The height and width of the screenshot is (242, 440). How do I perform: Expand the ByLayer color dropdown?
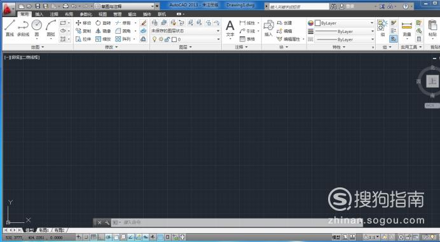345,23
